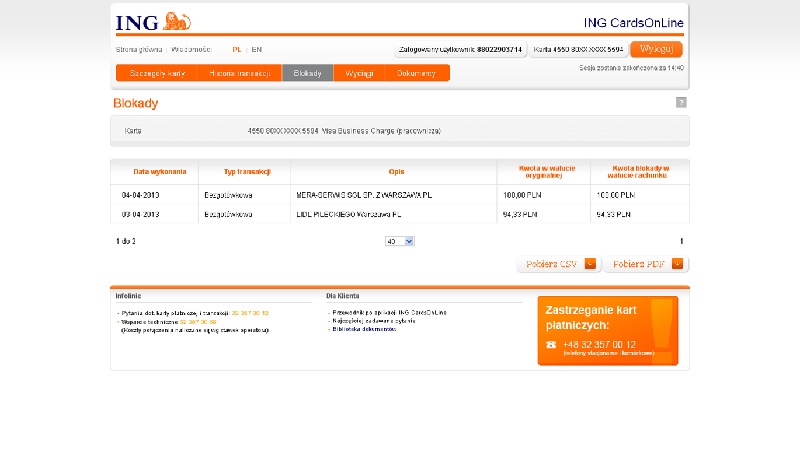This screenshot has width=800, height=449.
Task: Select PL language option
Action: point(236,50)
